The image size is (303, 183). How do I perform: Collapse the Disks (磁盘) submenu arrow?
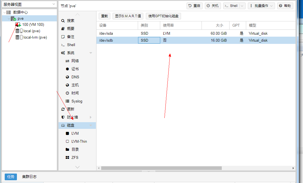91,125
